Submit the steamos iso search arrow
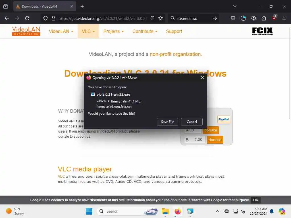 point(215,18)
